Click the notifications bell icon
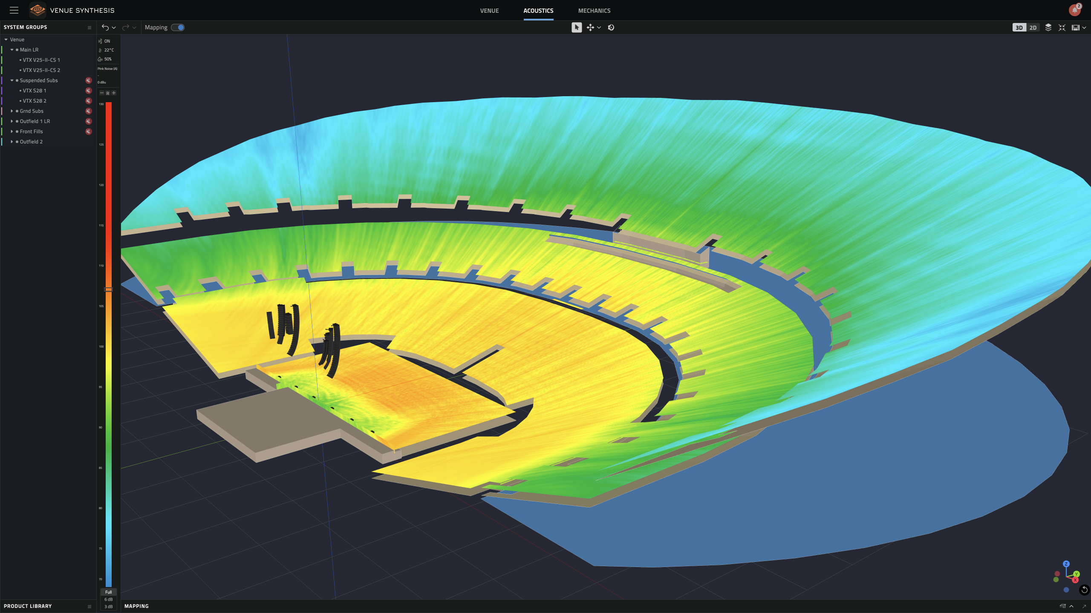The height and width of the screenshot is (613, 1091). (x=1074, y=10)
